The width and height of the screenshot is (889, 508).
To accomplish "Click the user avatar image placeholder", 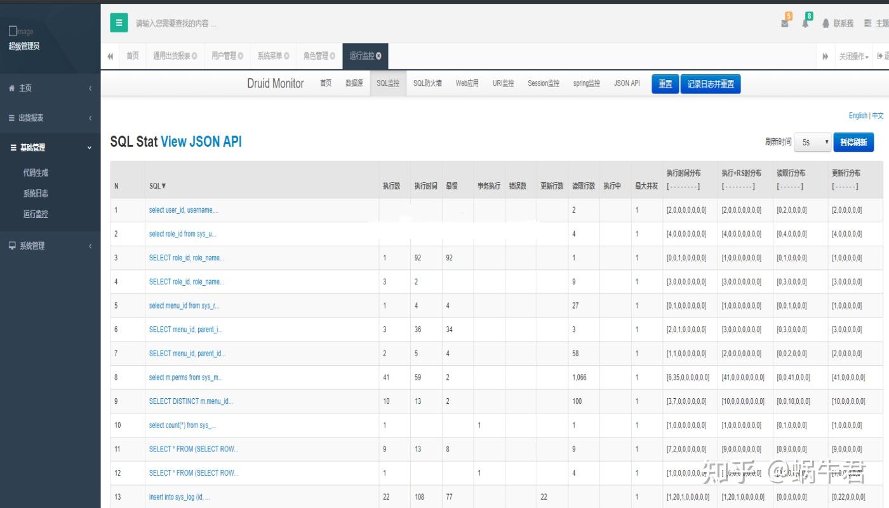I will pyautogui.click(x=21, y=31).
